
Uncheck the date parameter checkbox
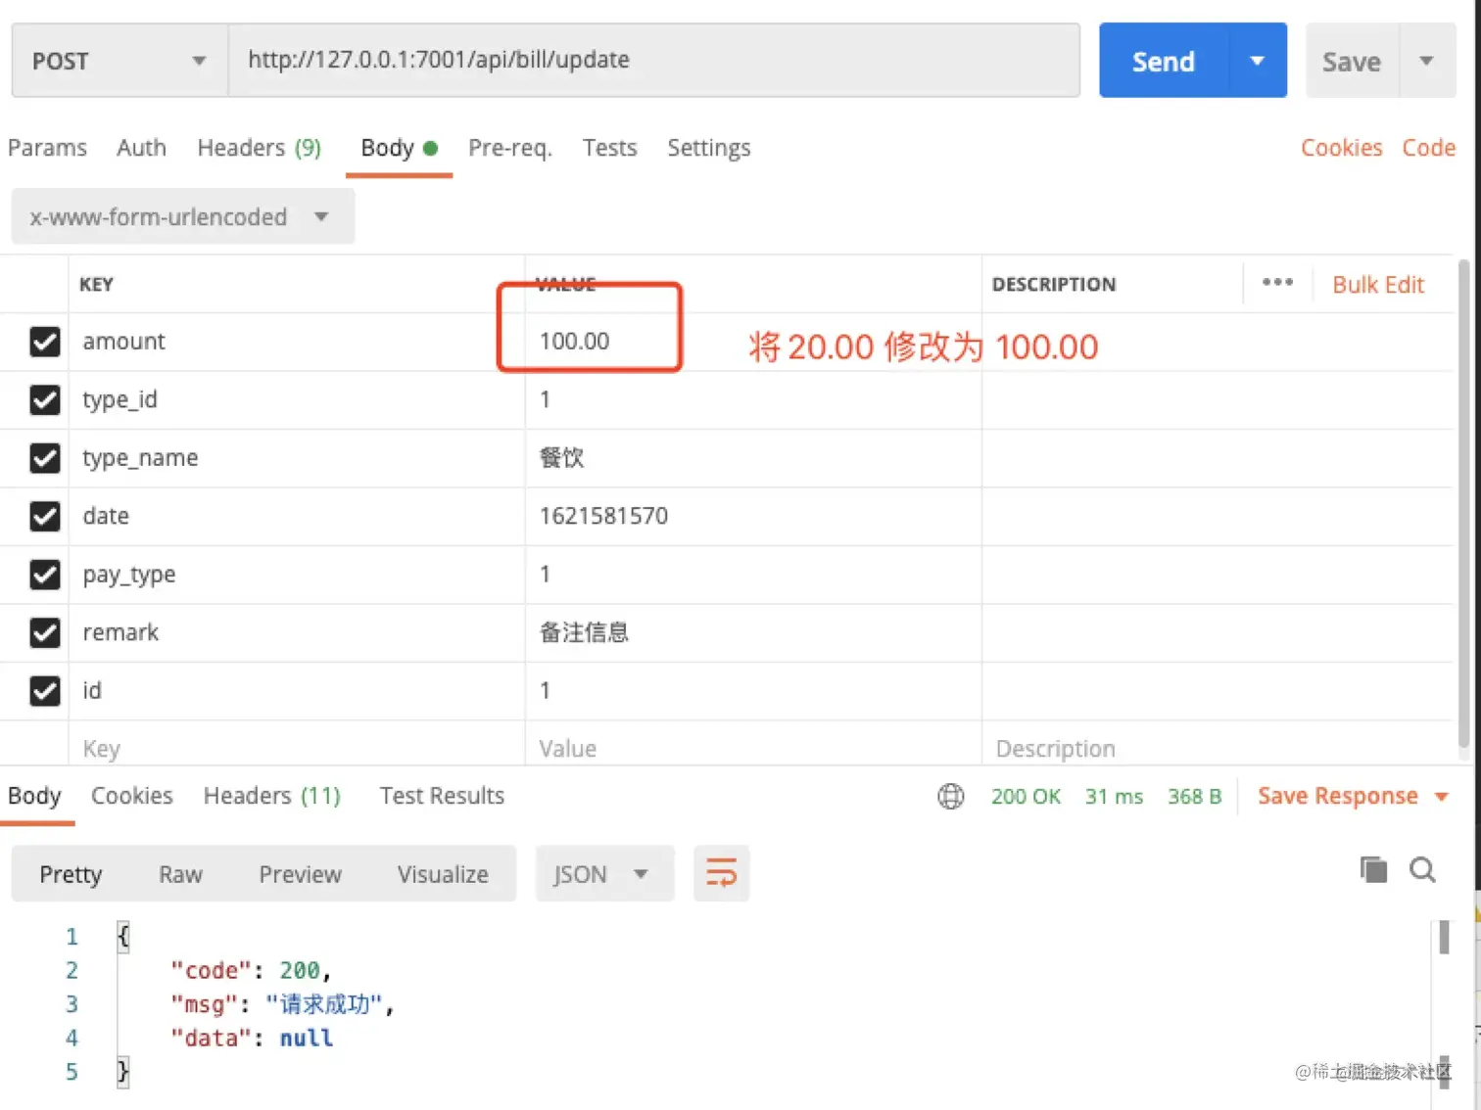[x=45, y=516]
